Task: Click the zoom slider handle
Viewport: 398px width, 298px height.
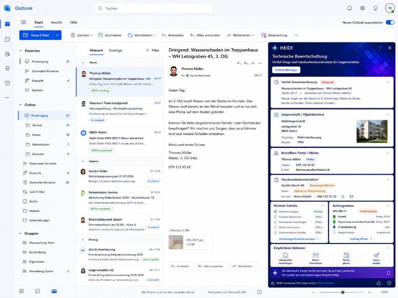Action: pos(343,292)
